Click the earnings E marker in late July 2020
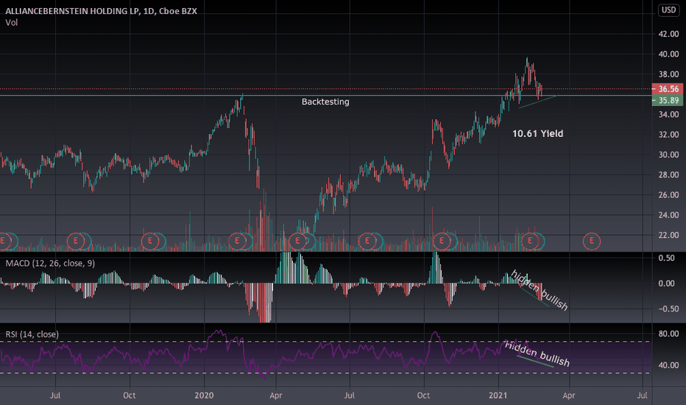686x405 pixels. 367,242
